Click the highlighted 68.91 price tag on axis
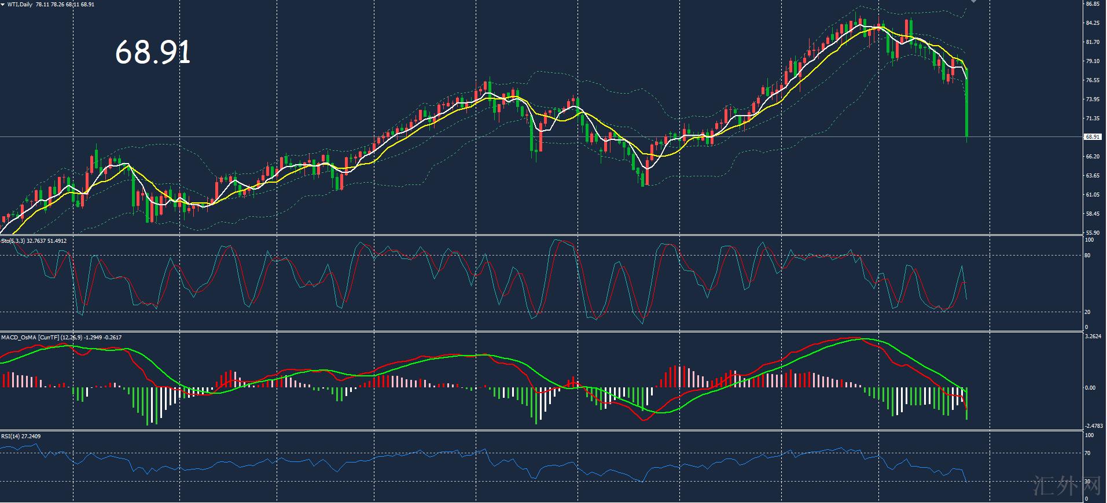1107x503 pixels. (1093, 137)
